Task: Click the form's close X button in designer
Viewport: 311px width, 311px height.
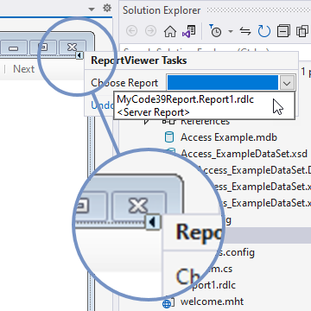Action: tap(73, 48)
